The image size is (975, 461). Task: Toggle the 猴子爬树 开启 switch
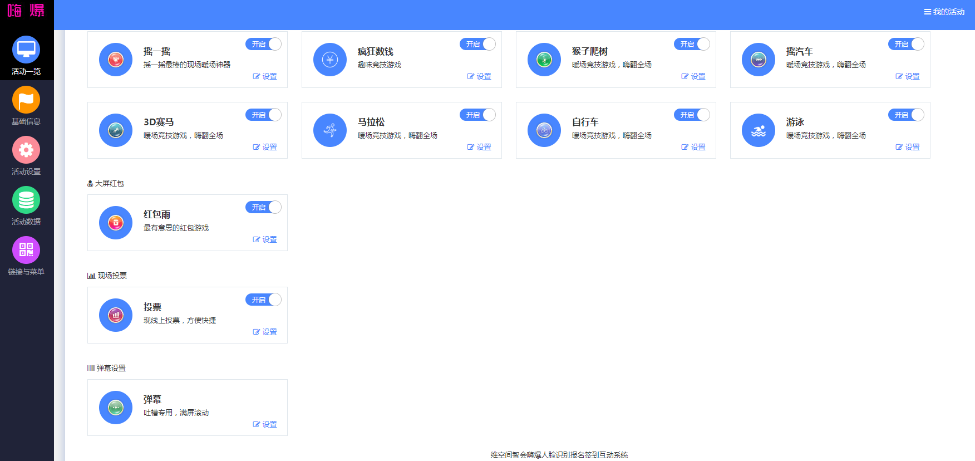tap(692, 44)
